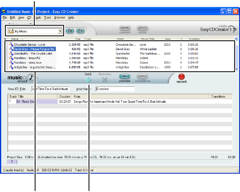
Task: Click the transitions icon
Action: pos(142,76)
